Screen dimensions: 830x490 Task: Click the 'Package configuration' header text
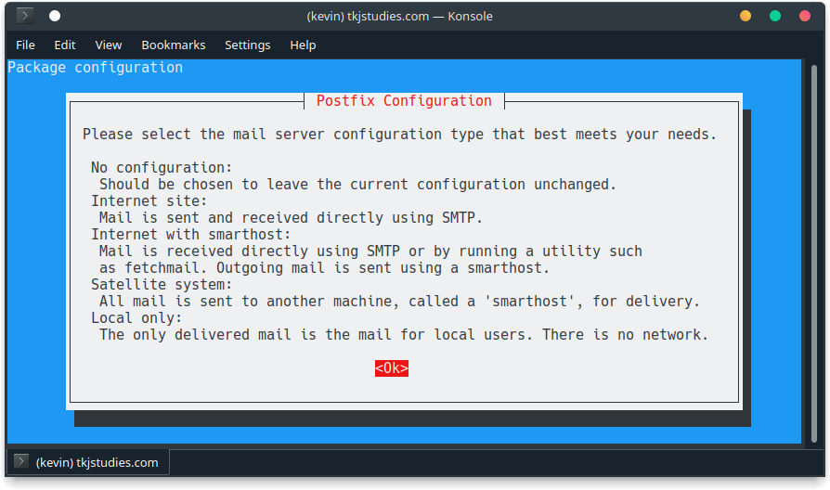point(96,67)
